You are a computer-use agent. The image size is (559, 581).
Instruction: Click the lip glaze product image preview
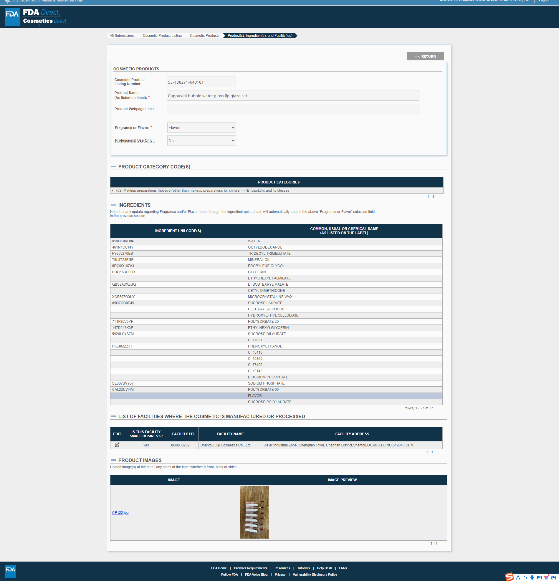254,512
